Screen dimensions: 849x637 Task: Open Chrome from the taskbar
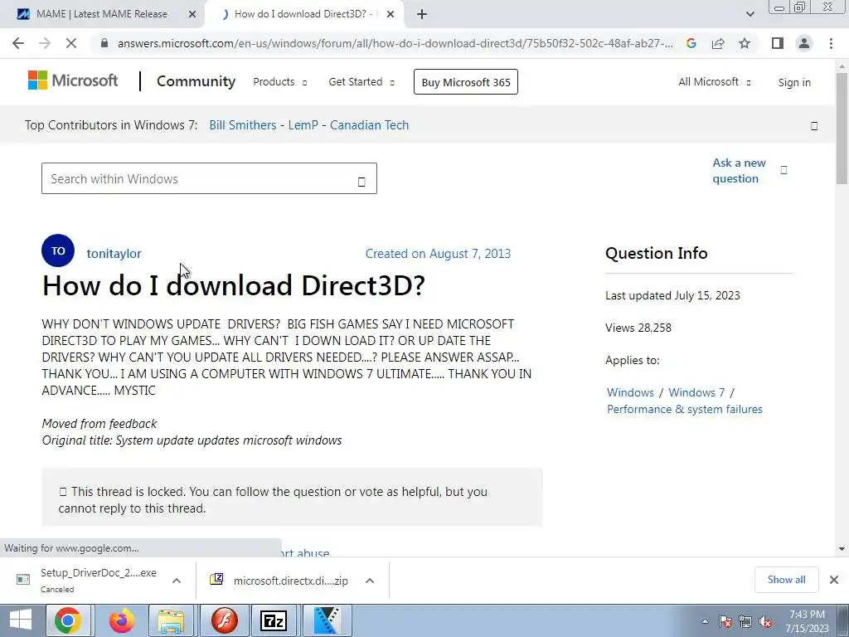68,620
